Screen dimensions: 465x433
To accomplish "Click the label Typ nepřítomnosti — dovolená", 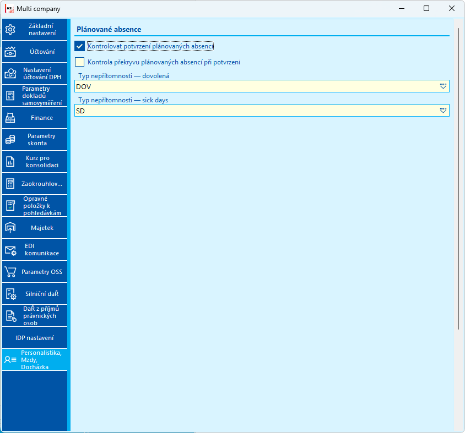I will 123,76.
